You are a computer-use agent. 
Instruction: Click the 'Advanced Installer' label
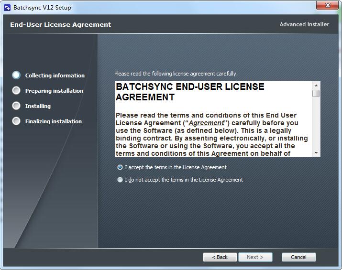pos(304,24)
